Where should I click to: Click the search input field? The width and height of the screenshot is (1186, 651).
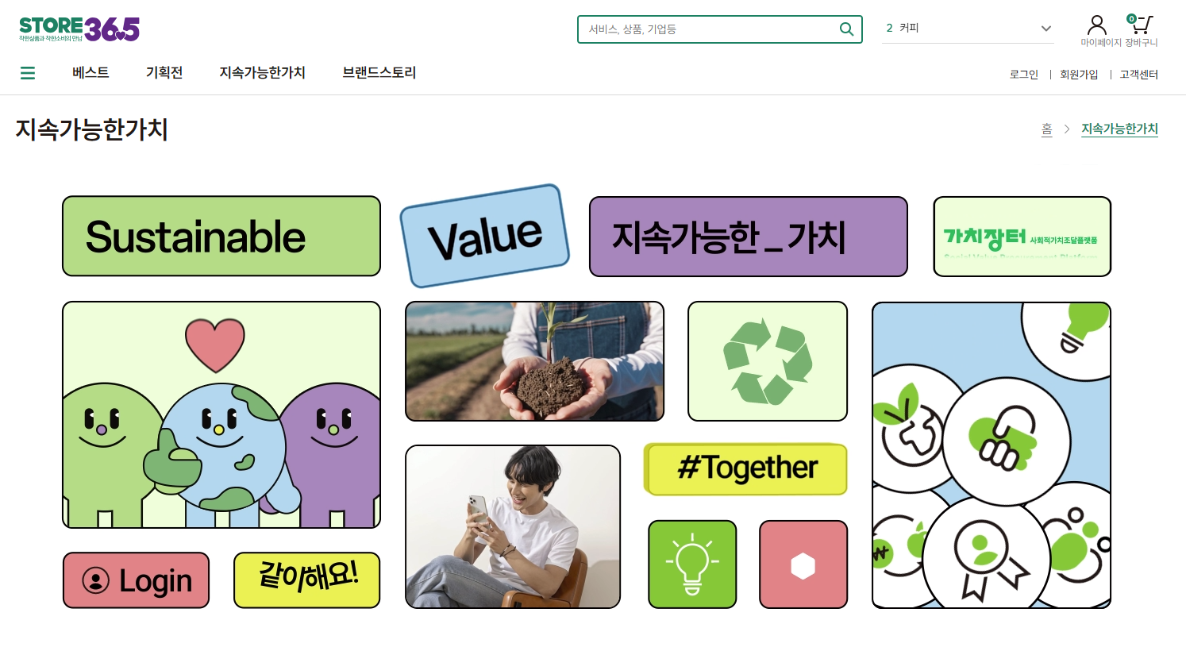tap(708, 29)
